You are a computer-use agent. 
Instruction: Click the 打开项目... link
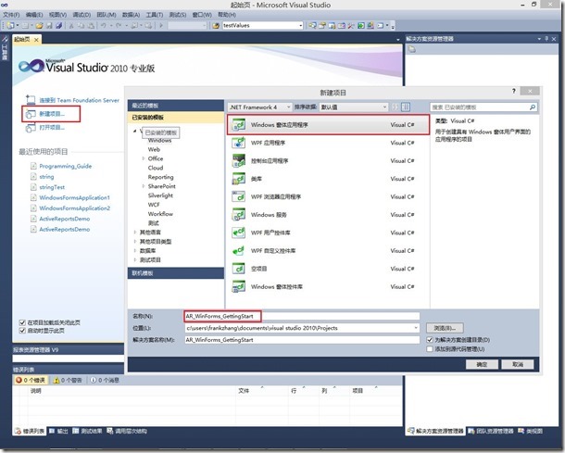[52, 127]
